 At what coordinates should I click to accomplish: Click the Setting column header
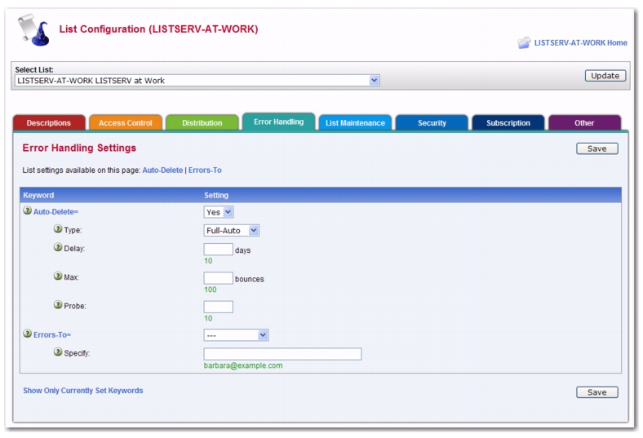click(216, 195)
